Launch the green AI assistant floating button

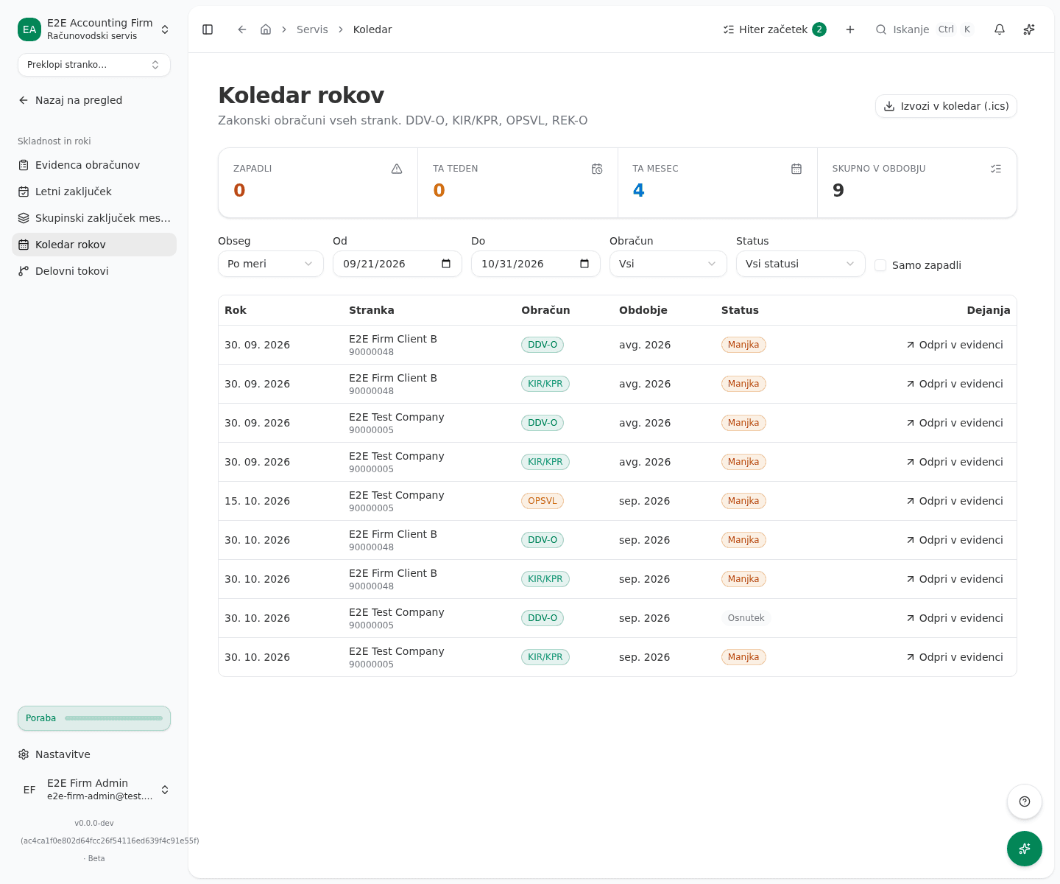point(1025,849)
